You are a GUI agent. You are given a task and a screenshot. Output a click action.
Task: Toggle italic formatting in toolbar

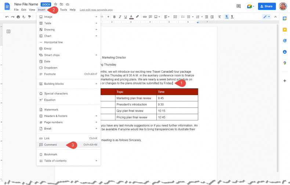pos(120,17)
